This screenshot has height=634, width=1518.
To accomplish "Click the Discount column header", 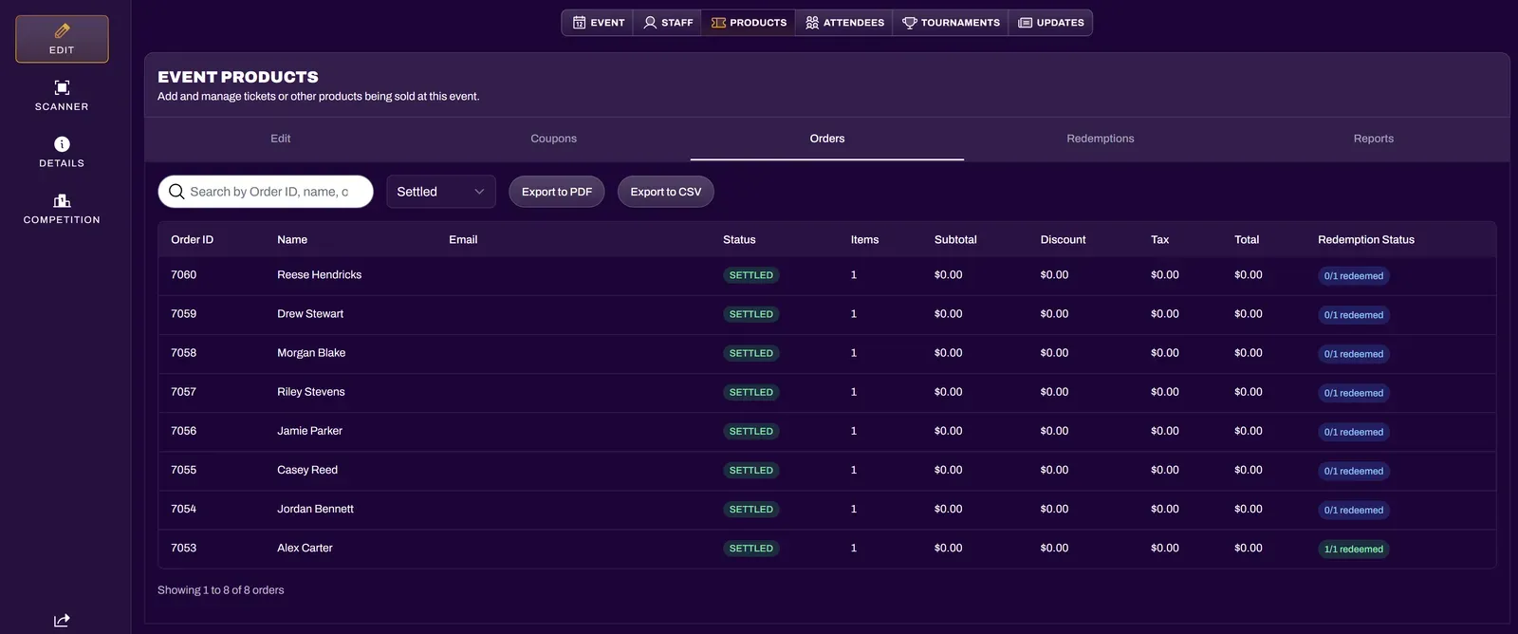I will click(1063, 240).
